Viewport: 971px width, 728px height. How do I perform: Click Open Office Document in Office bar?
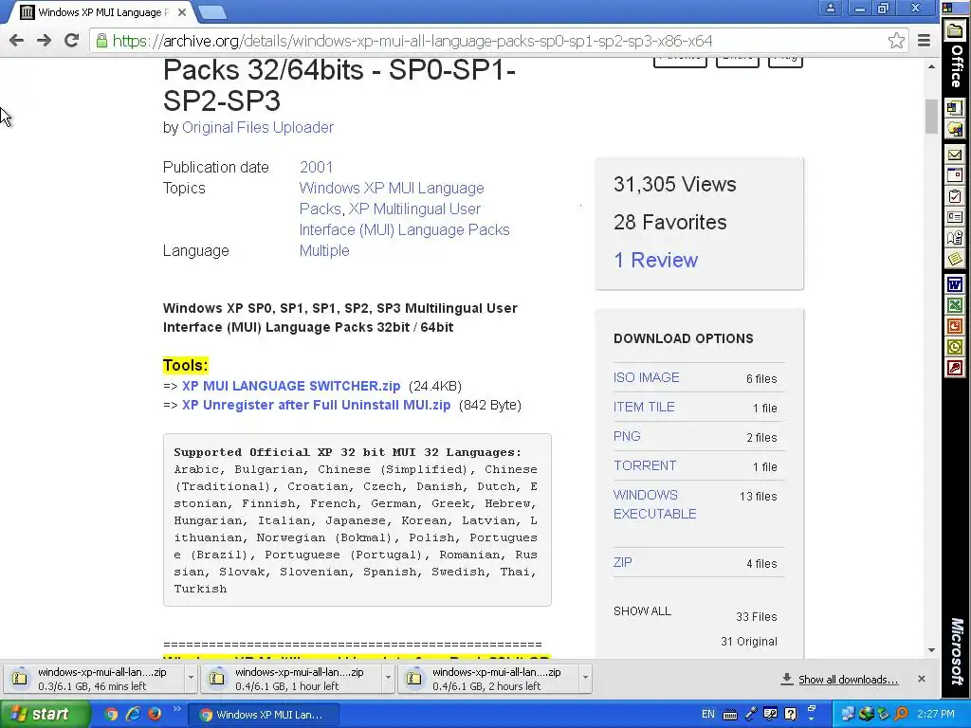pos(955,129)
